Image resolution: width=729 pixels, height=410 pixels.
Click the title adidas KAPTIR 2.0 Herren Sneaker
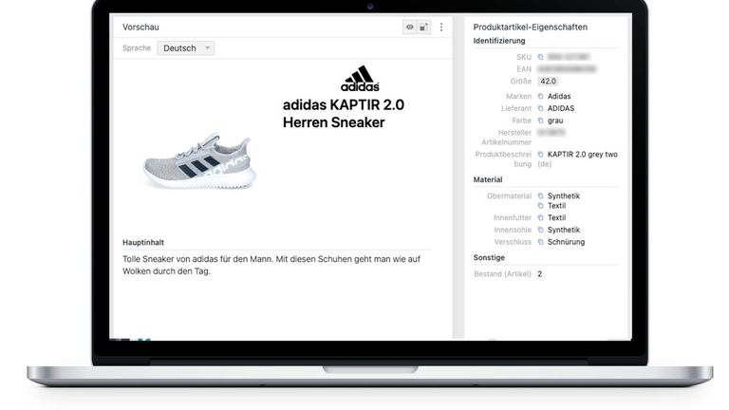pos(343,114)
